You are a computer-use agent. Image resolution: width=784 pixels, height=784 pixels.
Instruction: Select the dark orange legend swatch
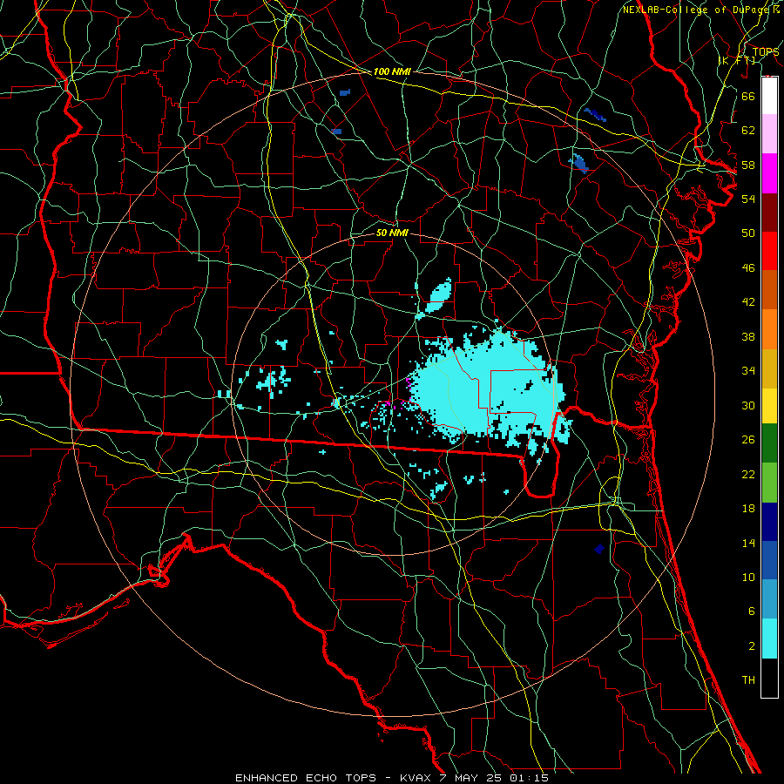point(769,289)
